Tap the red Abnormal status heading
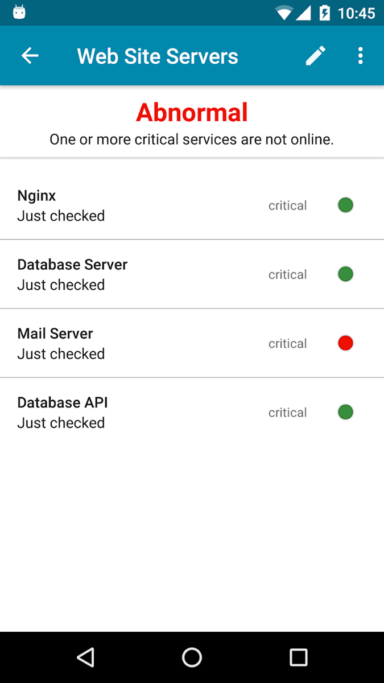Screen dimensions: 384x683 click(192, 112)
